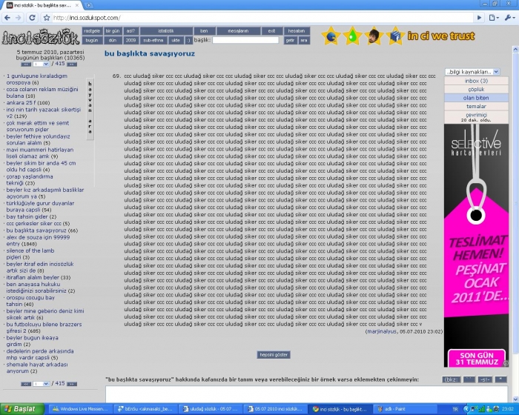Click the hesabım nav item
The width and height of the screenshot is (519, 415).
pyautogui.click(x=297, y=31)
